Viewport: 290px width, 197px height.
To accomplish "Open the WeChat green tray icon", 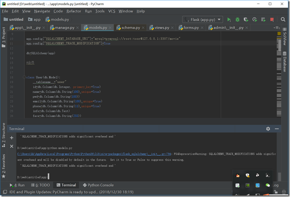I will coord(268,185).
